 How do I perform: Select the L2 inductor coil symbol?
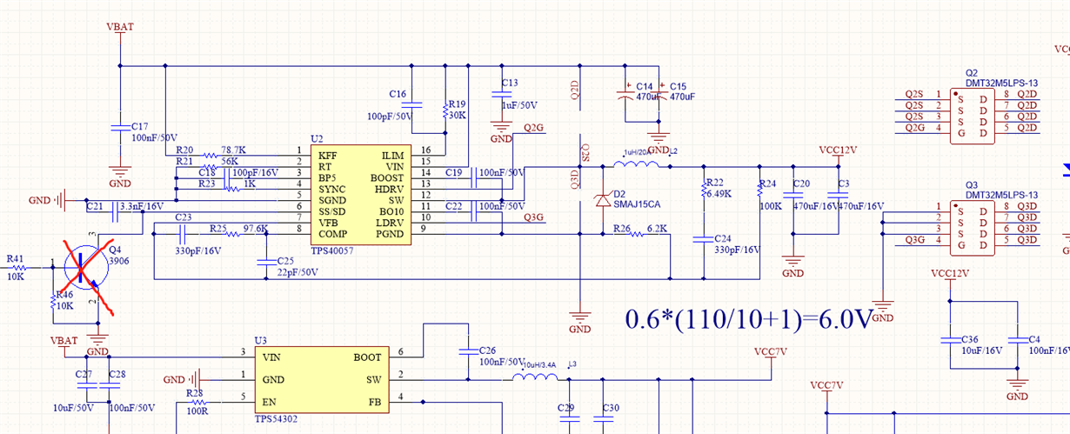636,163
